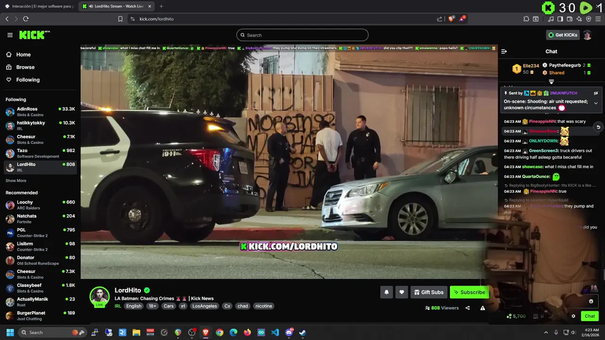605x340 pixels.
Task: Open hstikkytokky channel
Action: (40, 125)
